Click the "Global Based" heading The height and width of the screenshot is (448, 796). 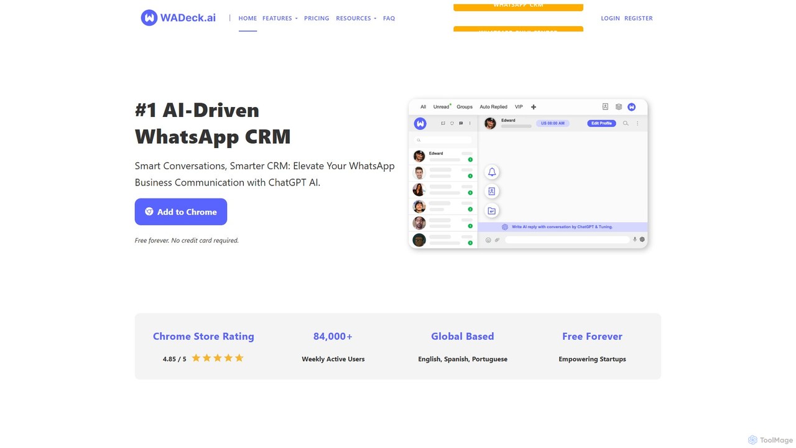pos(463,336)
